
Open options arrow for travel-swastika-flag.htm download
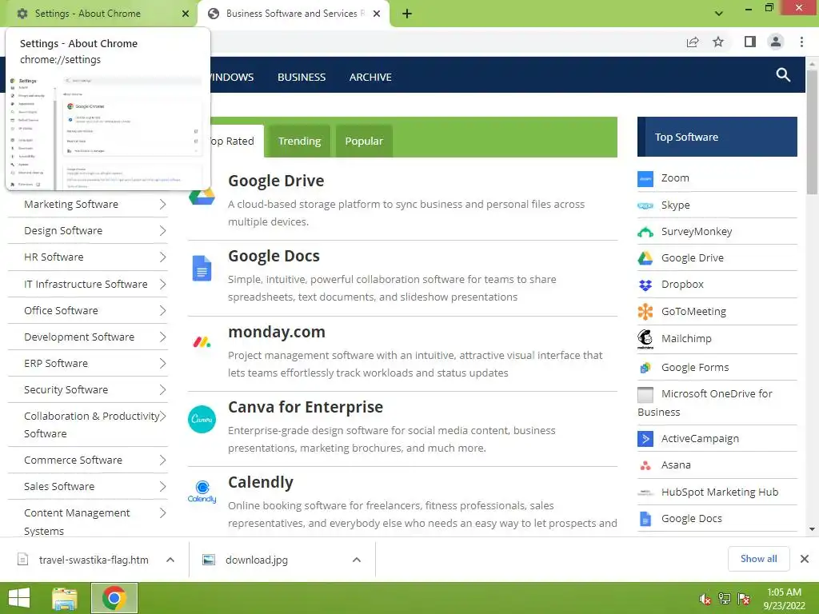pyautogui.click(x=170, y=560)
